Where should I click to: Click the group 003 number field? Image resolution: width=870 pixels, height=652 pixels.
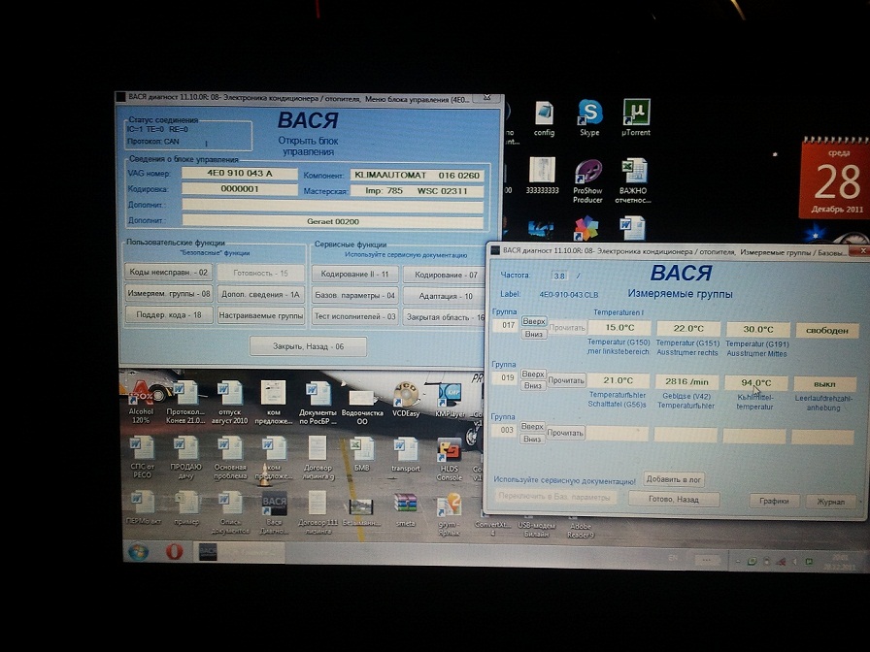point(504,432)
